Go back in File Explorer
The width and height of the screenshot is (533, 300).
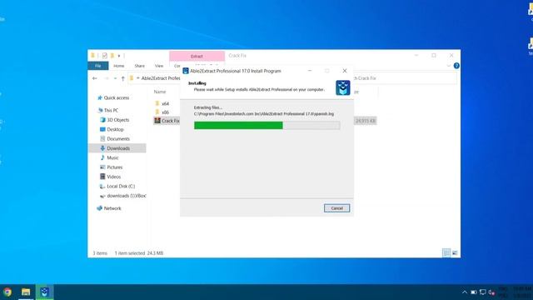pyautogui.click(x=95, y=78)
